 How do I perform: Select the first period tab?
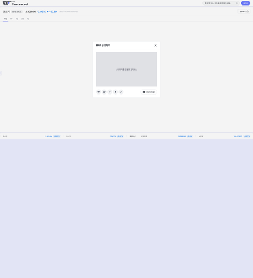tap(6, 19)
